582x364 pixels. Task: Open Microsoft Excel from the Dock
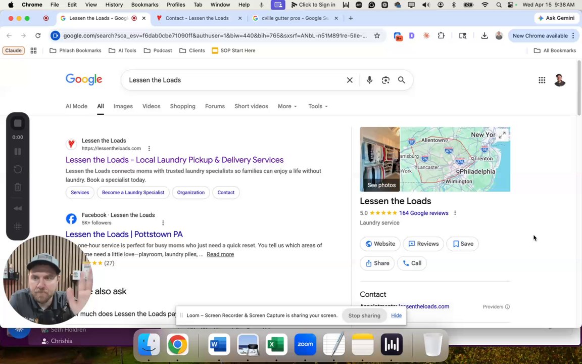(276, 344)
